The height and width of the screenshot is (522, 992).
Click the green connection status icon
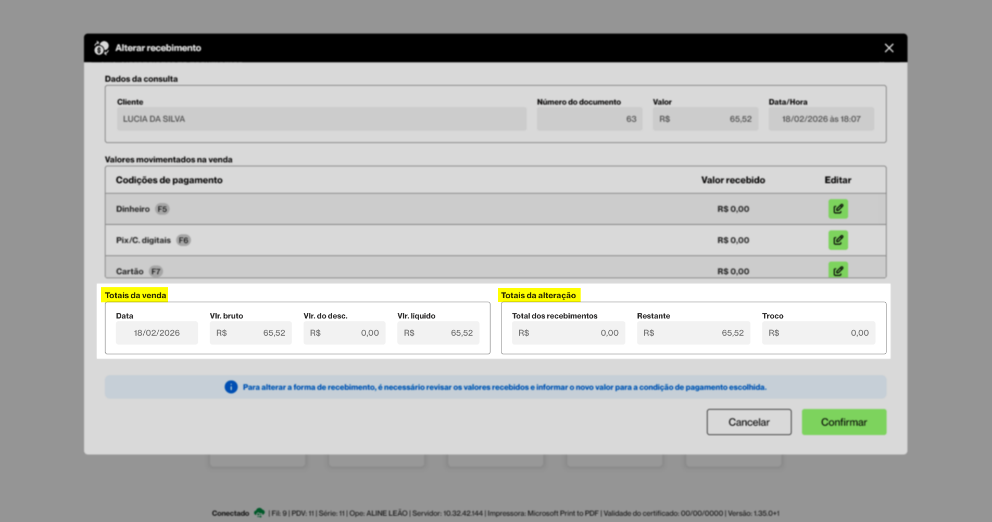tap(259, 513)
